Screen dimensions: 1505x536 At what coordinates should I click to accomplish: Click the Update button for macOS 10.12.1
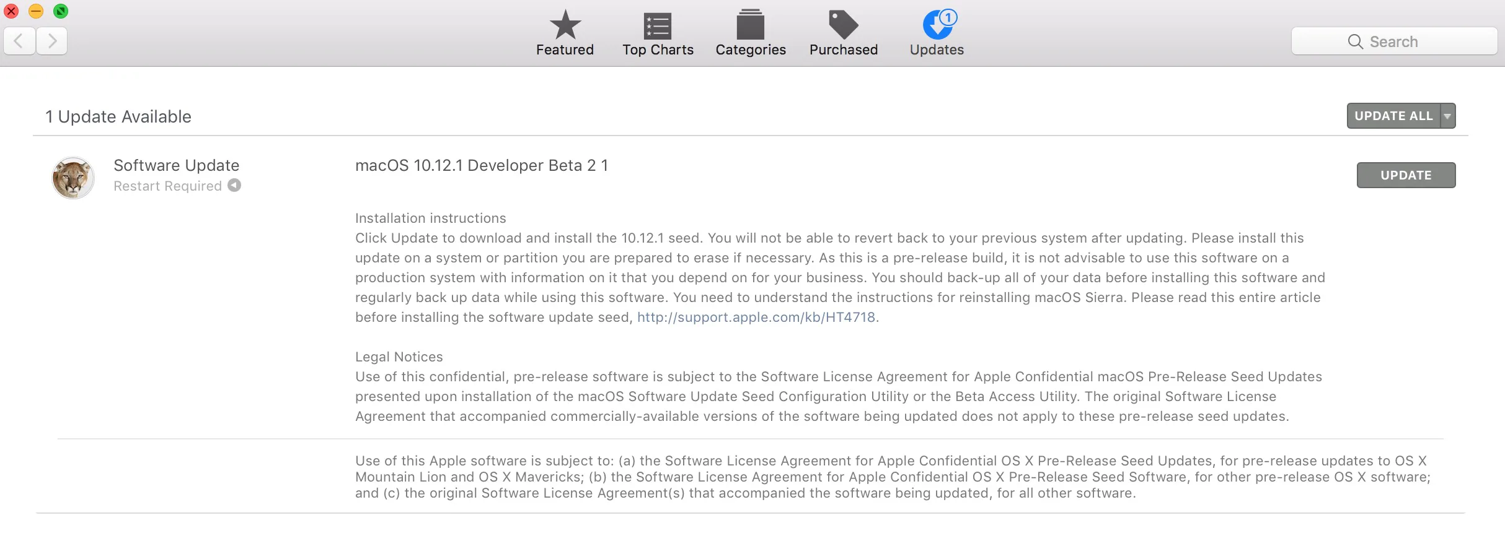click(1406, 175)
